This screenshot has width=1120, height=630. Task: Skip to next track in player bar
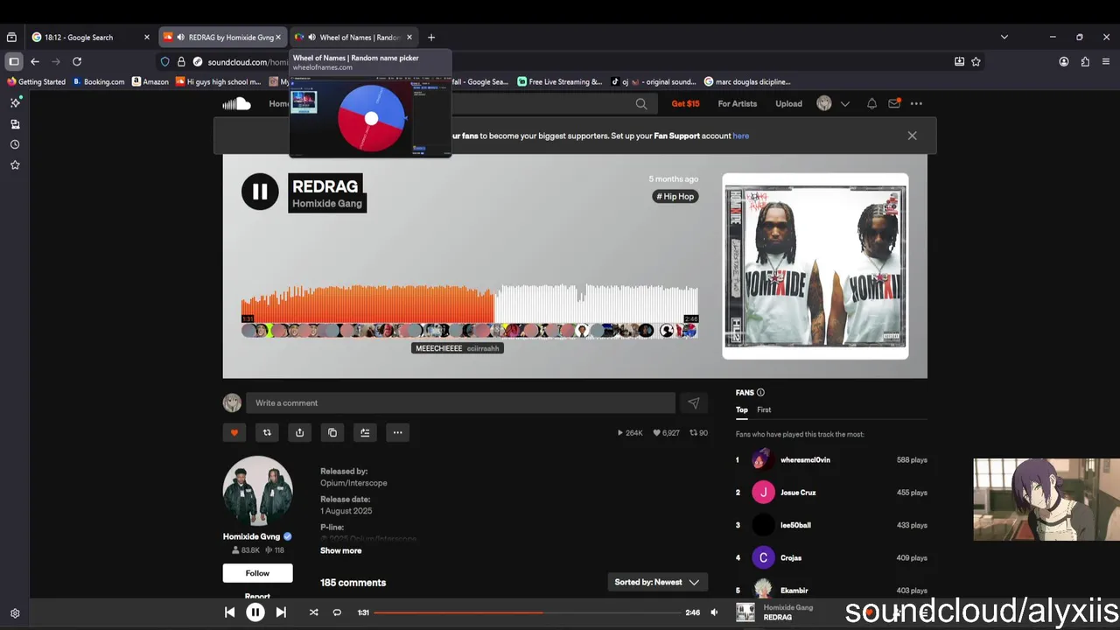pos(281,612)
